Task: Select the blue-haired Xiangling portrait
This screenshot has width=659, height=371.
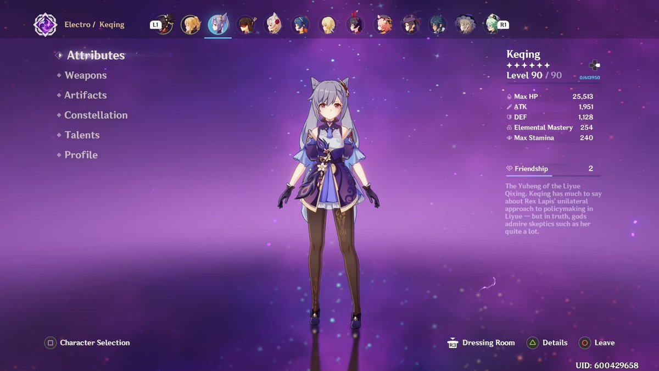Action: pos(300,25)
